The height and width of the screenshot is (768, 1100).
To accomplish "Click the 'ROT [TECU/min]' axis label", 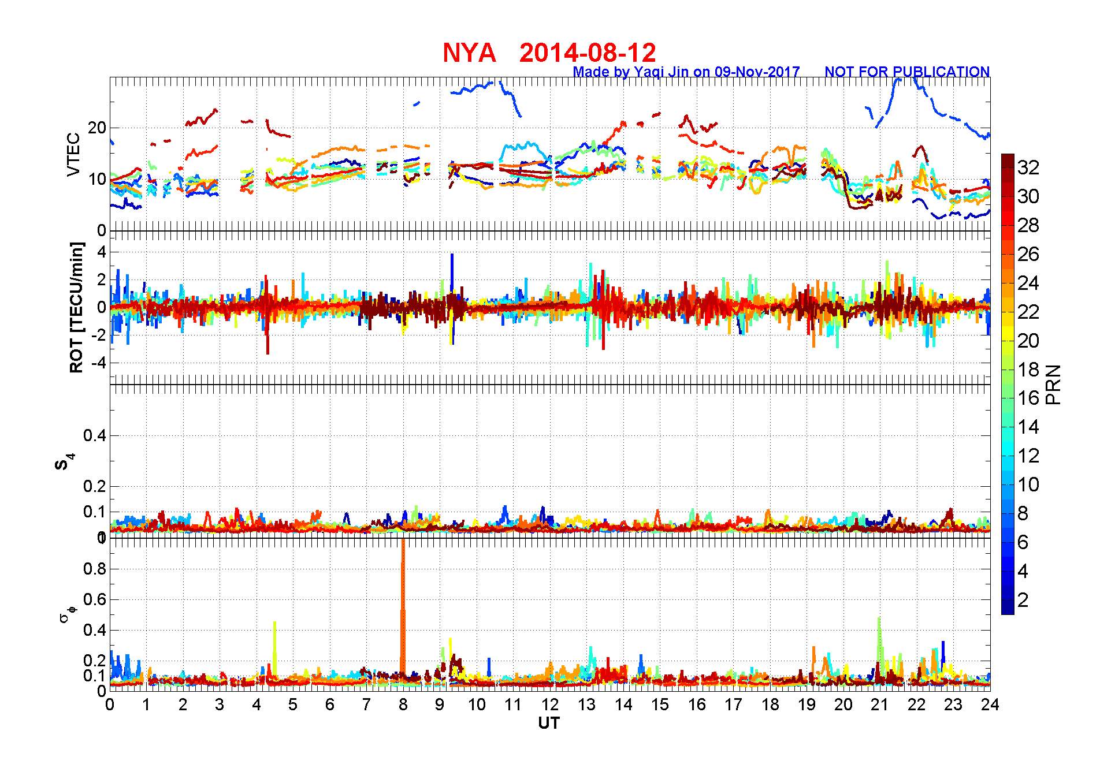I will (x=76, y=307).
